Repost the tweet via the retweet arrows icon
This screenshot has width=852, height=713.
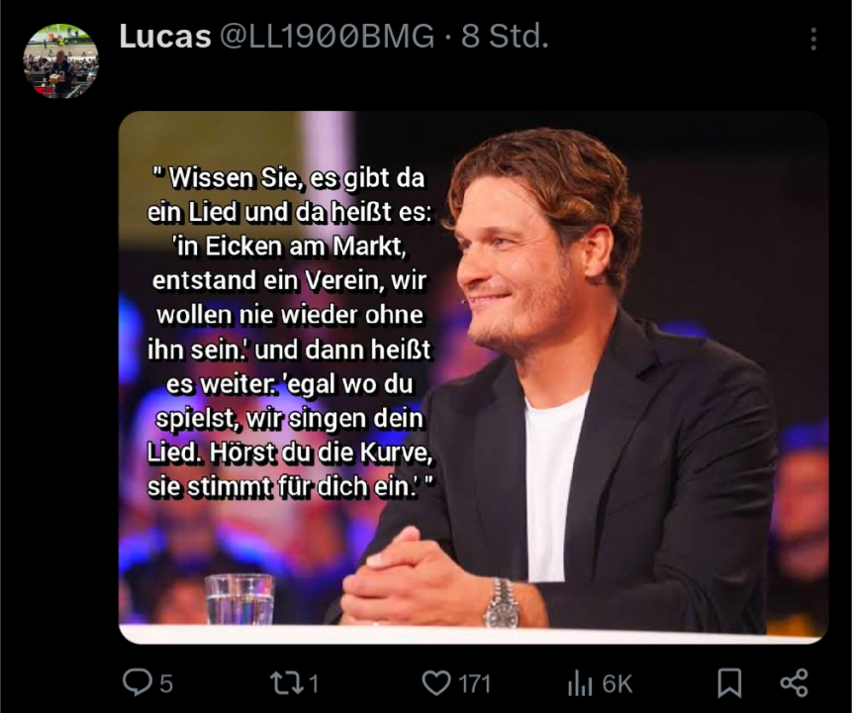coord(286,683)
